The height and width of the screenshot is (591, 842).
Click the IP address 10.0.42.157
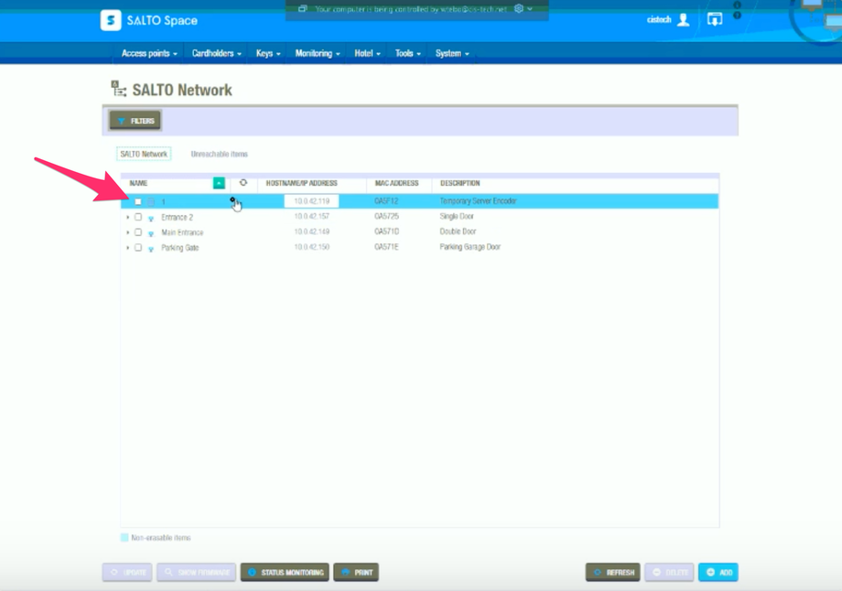pyautogui.click(x=311, y=216)
